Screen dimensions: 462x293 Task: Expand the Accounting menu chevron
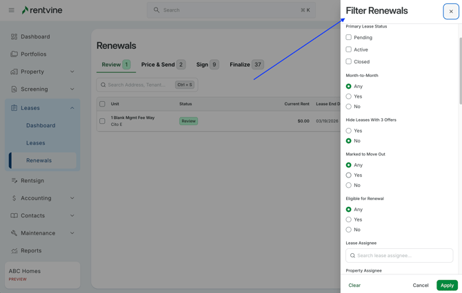(72, 198)
